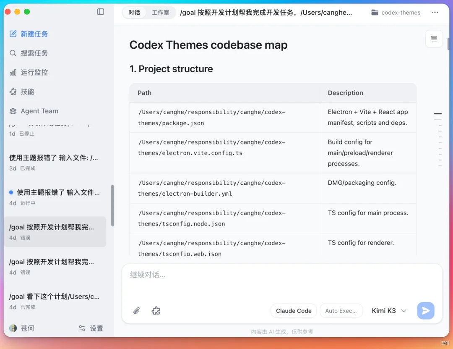The width and height of the screenshot is (453, 349).
Task: Select the Claude Code button
Action: click(294, 311)
